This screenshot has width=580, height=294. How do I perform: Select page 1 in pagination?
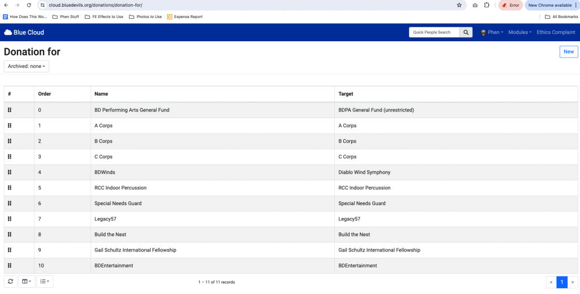(561, 282)
